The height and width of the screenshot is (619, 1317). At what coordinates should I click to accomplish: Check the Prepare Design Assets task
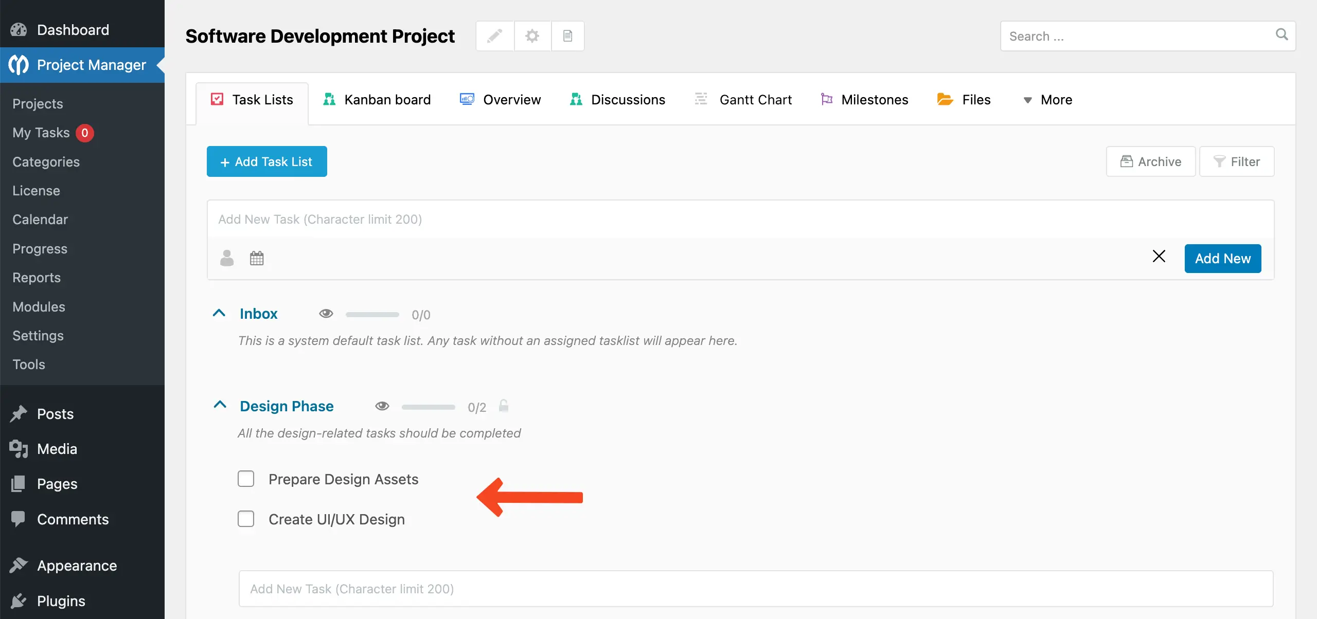246,478
